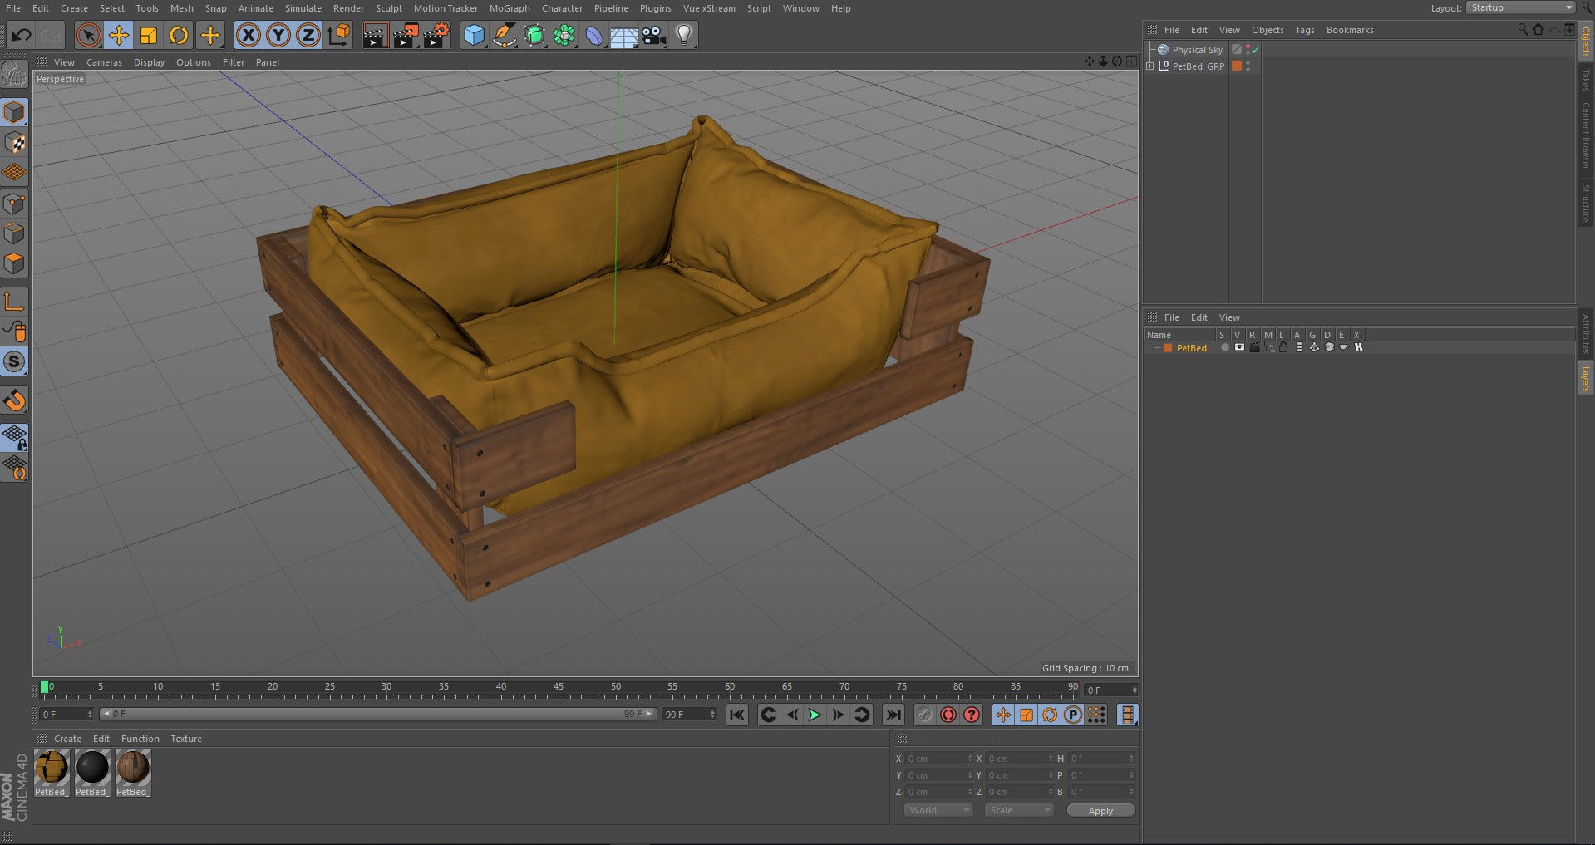This screenshot has height=845, width=1595.
Task: Open the Scale mode dropdown
Action: [x=1018, y=810]
